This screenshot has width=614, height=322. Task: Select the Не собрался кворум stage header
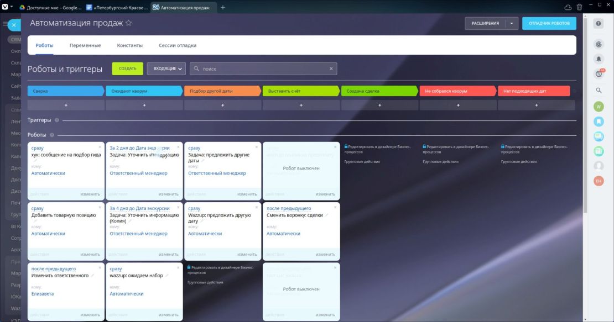458,91
